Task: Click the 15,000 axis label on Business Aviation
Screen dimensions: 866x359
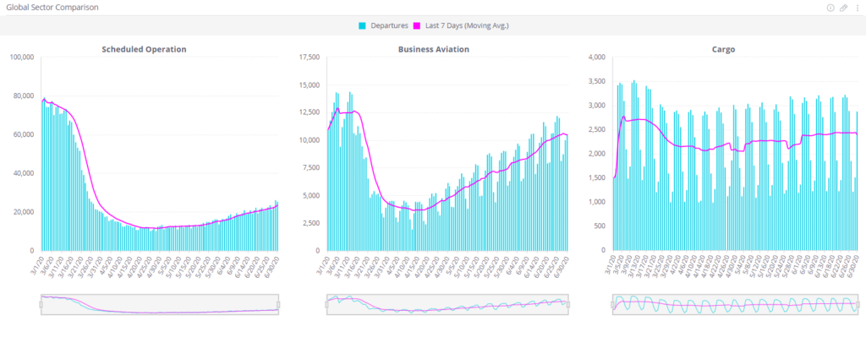Action: [310, 84]
